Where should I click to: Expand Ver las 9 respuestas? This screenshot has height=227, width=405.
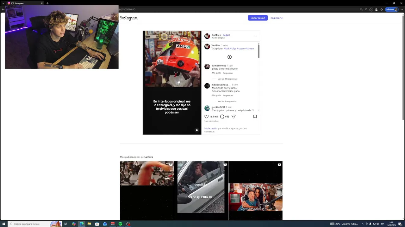tap(227, 101)
